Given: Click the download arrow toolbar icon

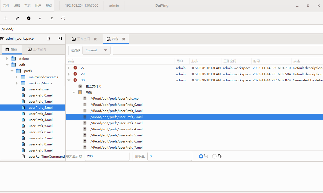Looking at the screenshot, I should point(40,18).
